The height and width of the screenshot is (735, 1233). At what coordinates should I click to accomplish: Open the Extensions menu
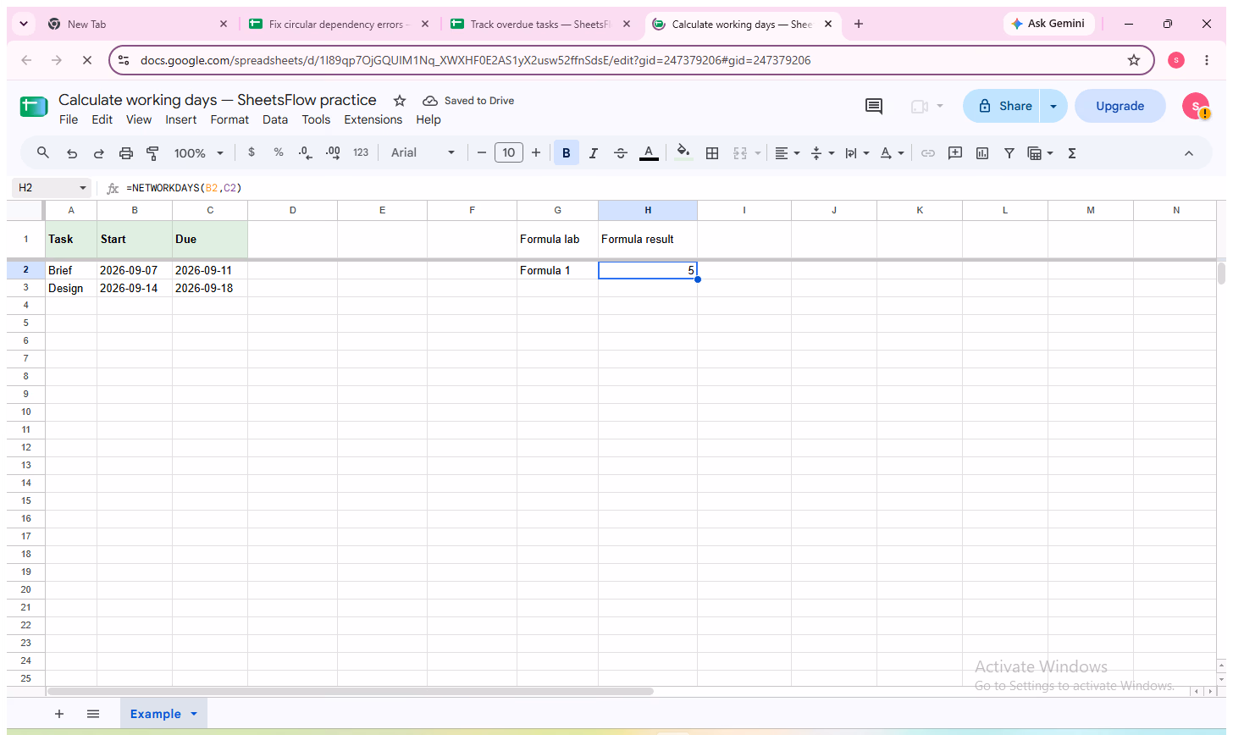[x=373, y=119]
